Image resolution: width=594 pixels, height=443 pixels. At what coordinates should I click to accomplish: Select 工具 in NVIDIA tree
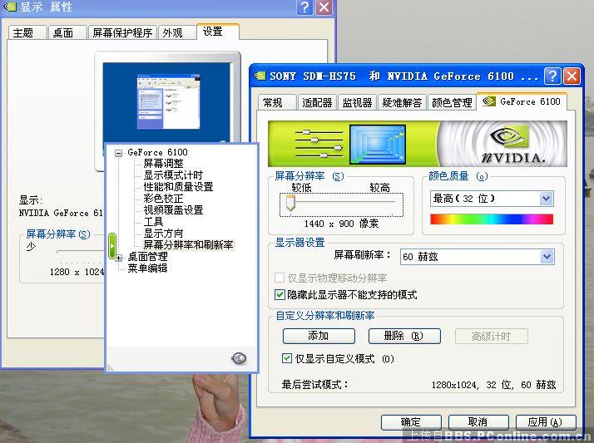[153, 222]
